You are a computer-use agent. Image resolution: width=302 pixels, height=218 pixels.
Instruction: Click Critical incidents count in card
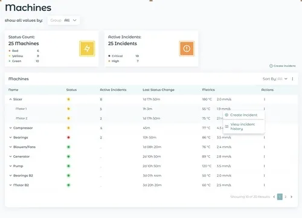click(x=137, y=56)
